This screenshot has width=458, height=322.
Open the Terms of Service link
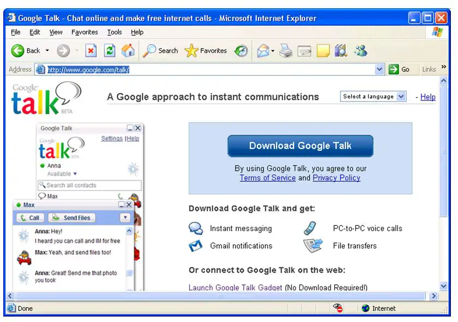click(268, 178)
